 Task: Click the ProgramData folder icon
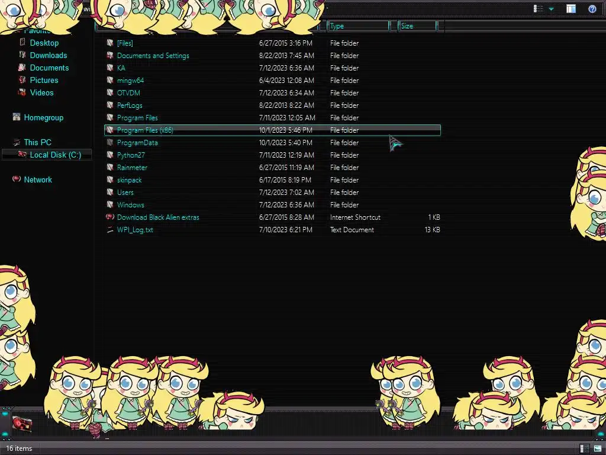(110, 142)
